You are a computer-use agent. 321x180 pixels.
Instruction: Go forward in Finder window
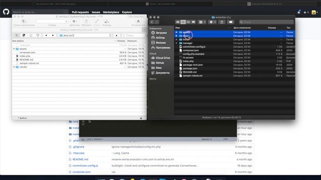(157, 22)
